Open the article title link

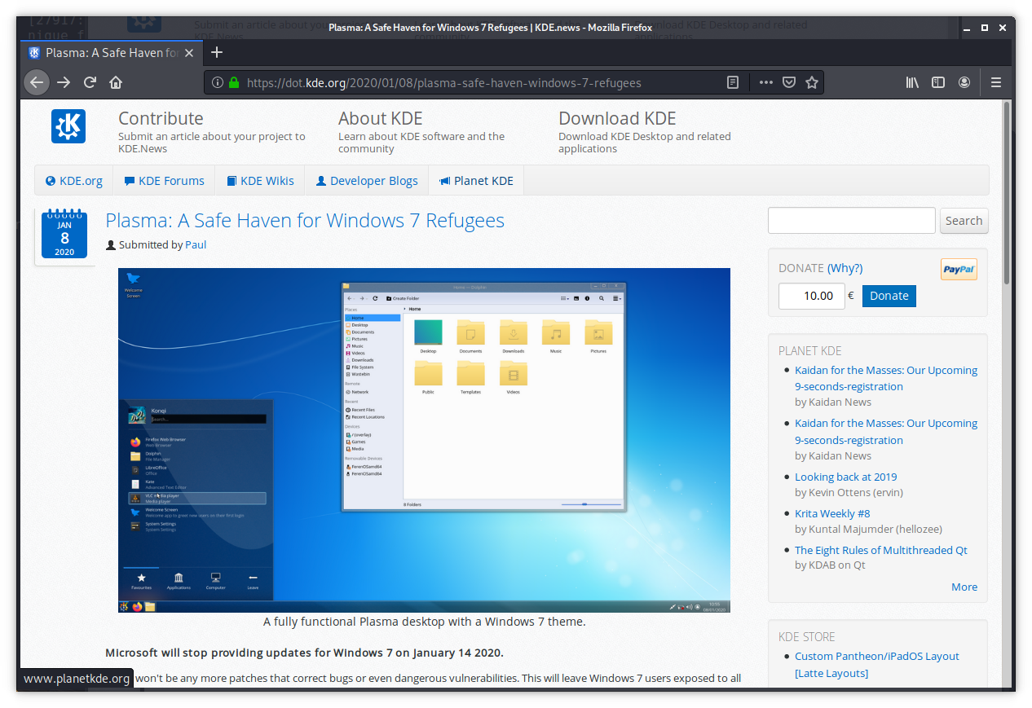(305, 220)
